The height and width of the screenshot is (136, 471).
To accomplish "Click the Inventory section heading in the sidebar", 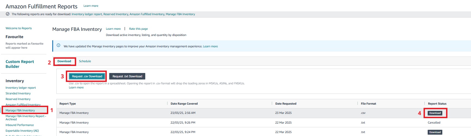I will (x=15, y=81).
